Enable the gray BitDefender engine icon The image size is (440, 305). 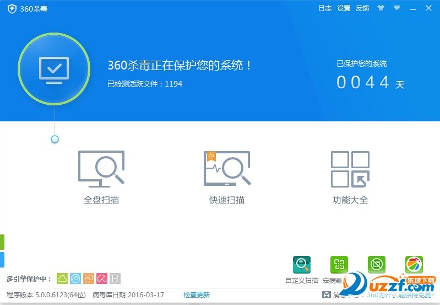point(115,279)
